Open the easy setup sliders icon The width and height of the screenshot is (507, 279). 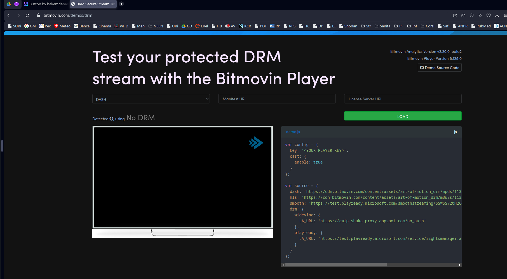tap(505, 15)
